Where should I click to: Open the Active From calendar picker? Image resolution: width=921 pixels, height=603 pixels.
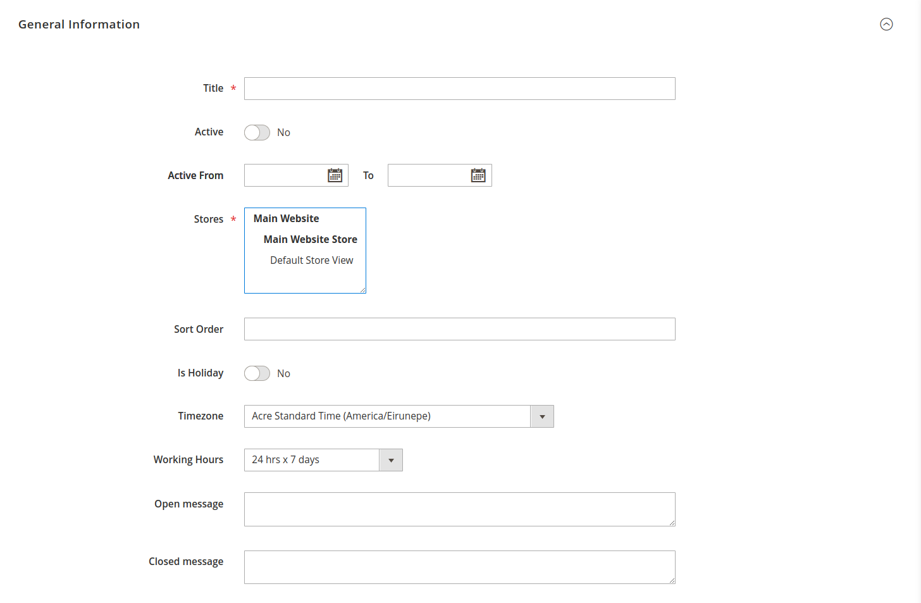tap(335, 175)
